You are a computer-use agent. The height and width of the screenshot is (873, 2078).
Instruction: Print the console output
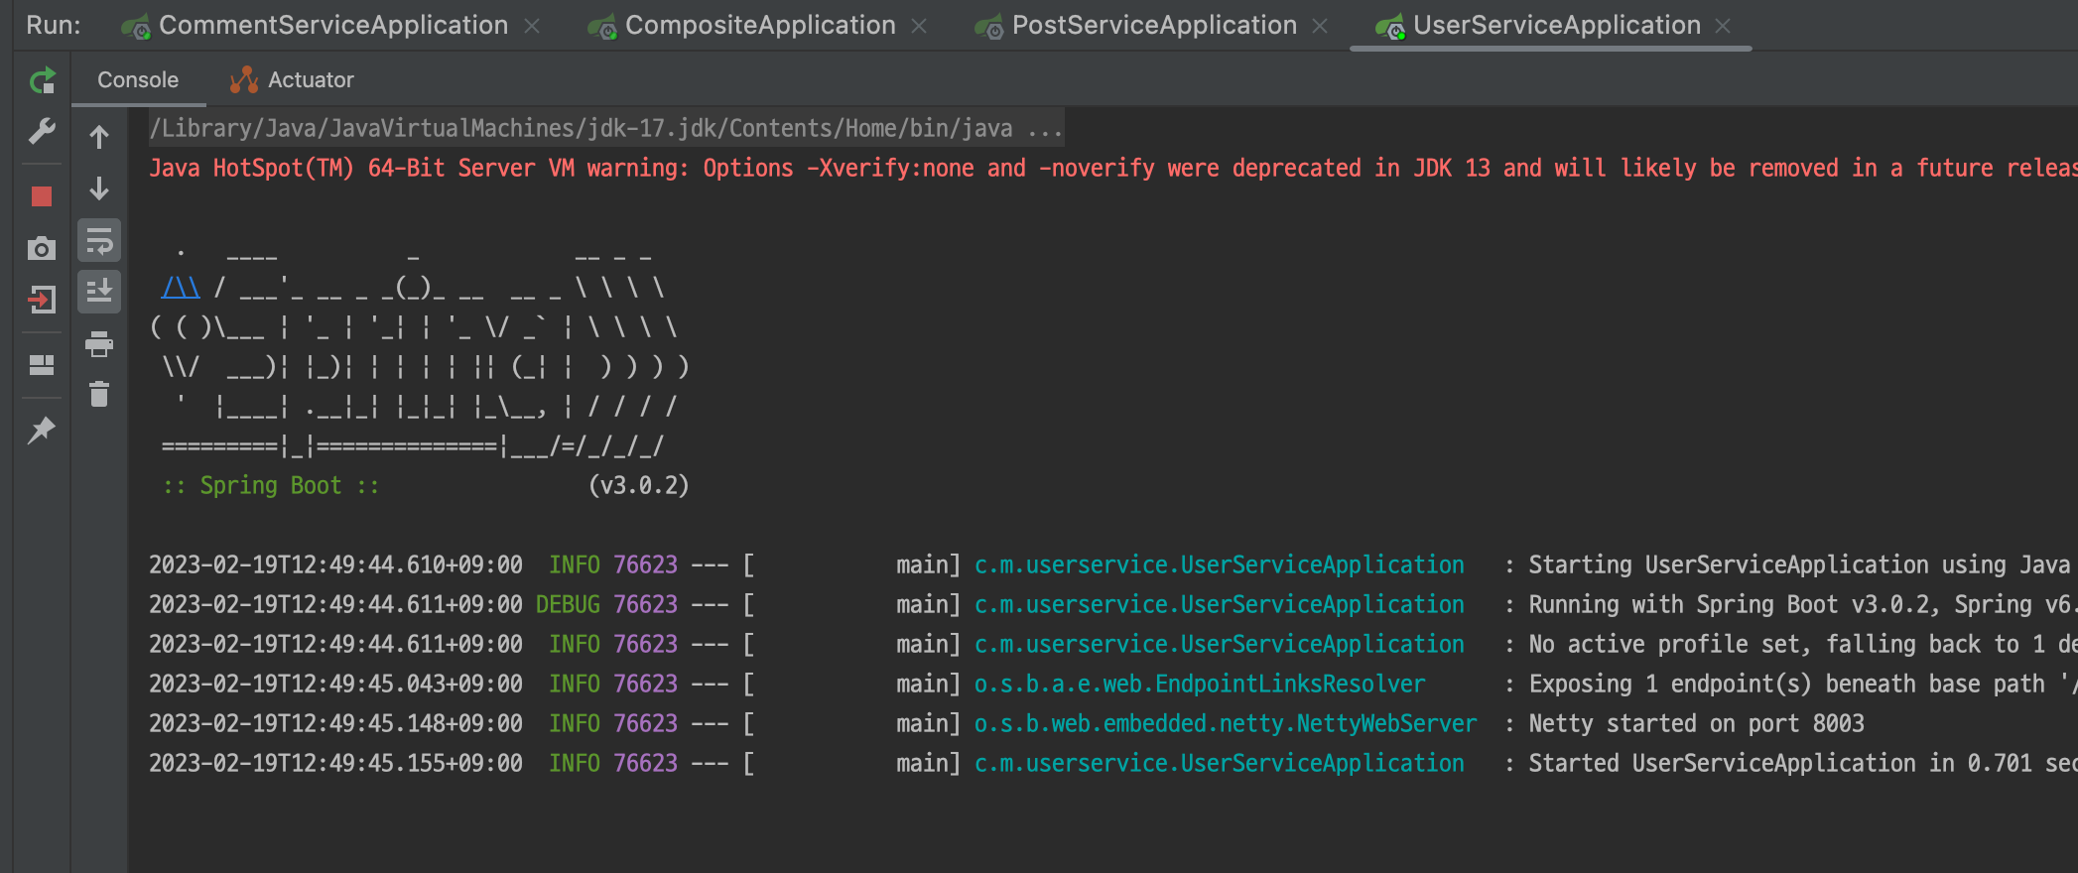99,344
